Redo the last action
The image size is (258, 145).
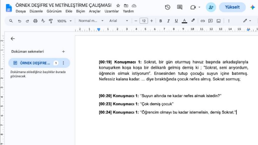click(27, 21)
